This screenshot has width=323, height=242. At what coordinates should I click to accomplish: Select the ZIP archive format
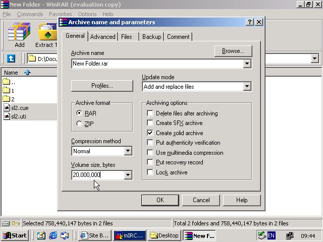pos(79,124)
